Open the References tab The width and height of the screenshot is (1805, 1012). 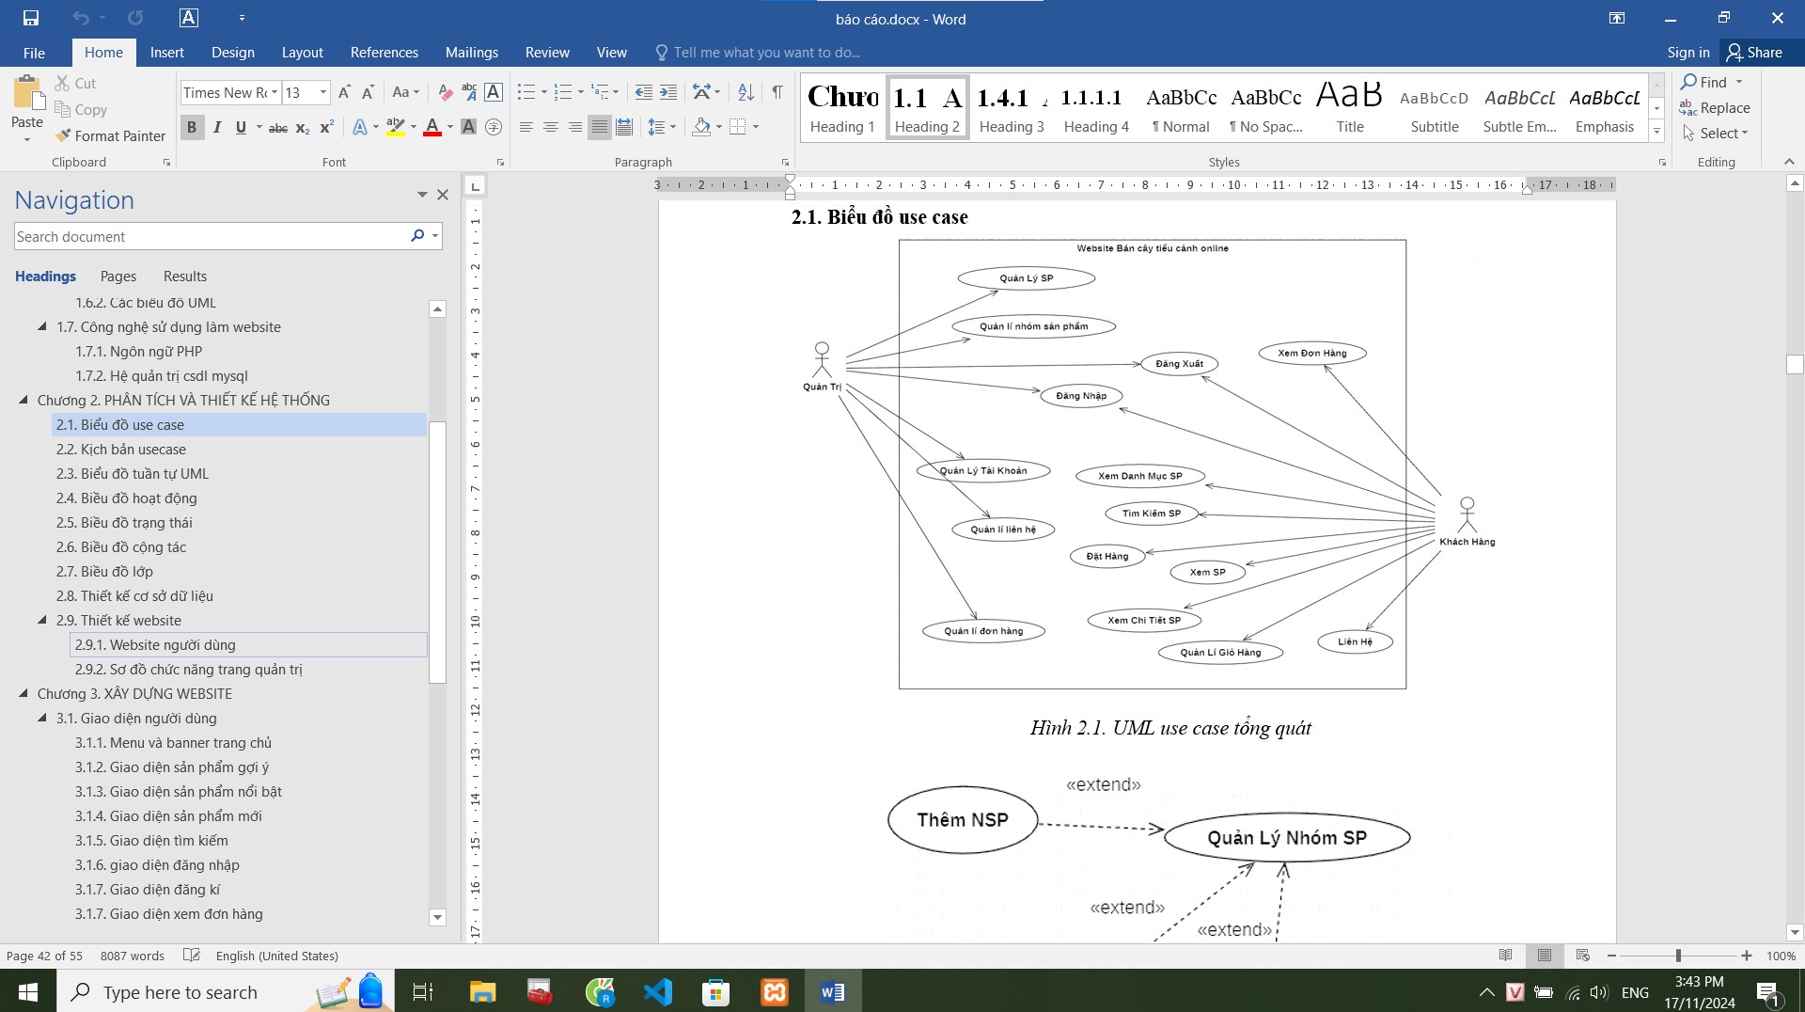(384, 53)
